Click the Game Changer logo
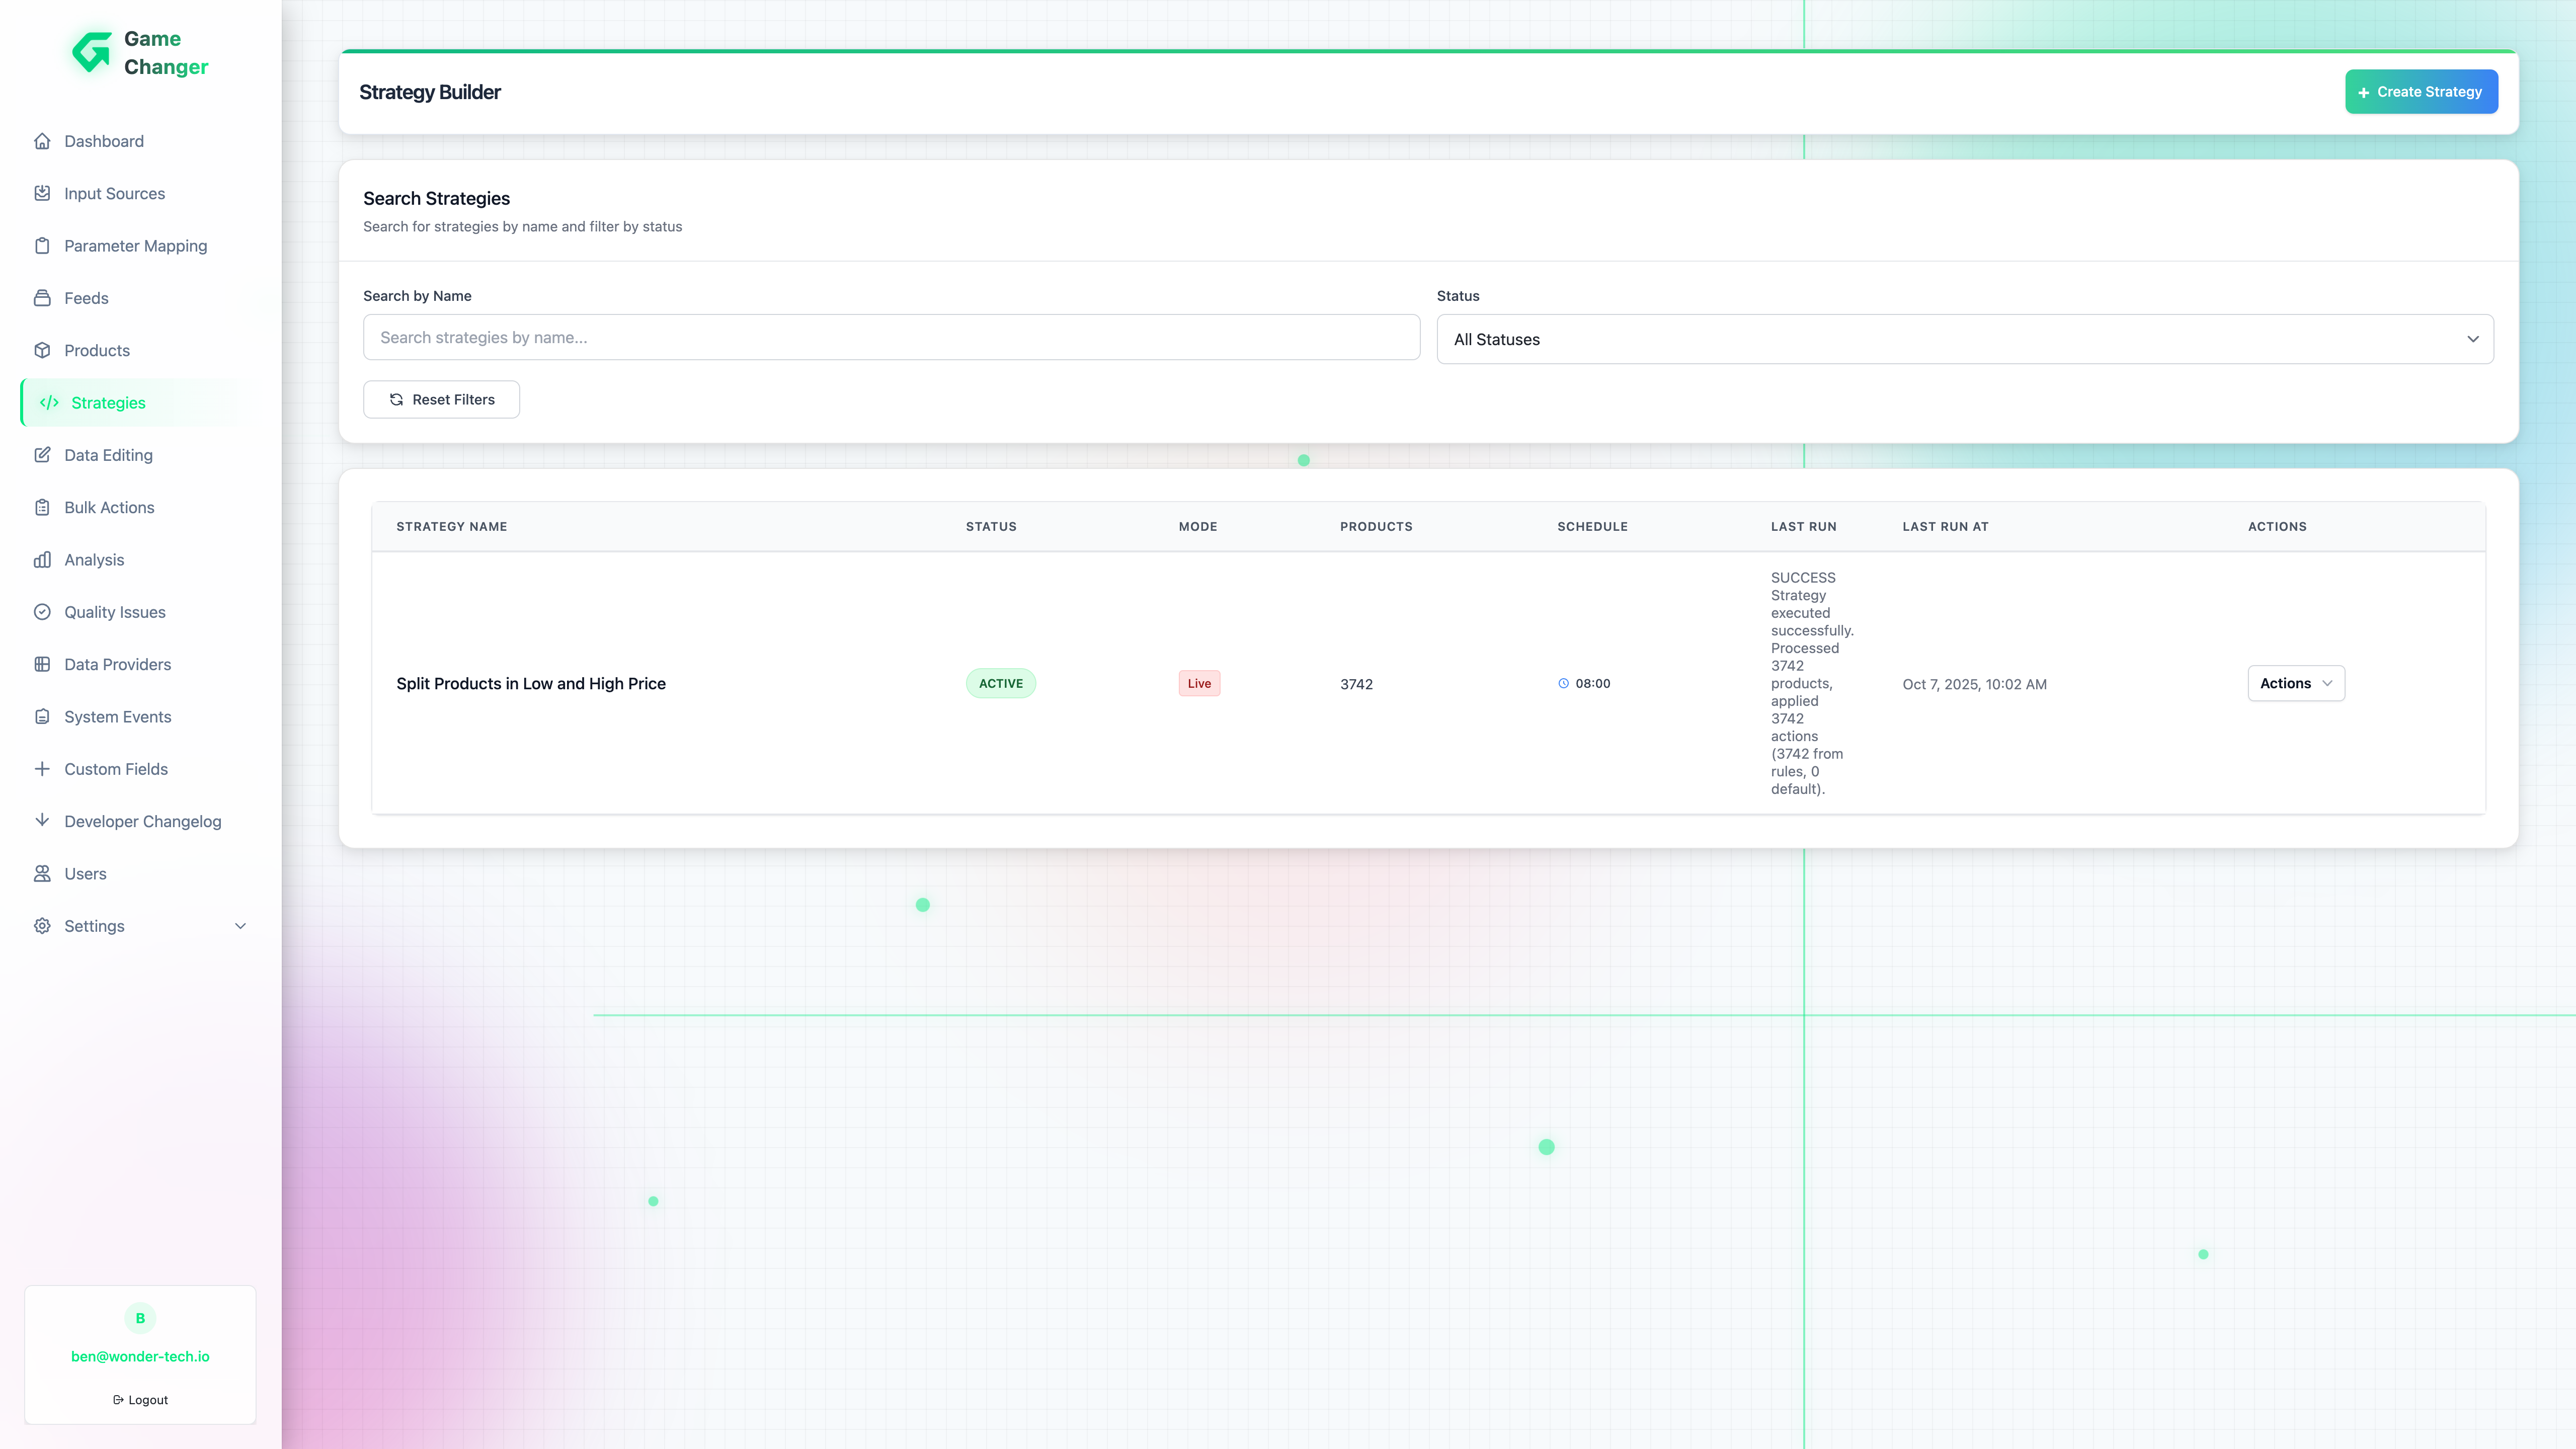Screen dimensions: 2576x1449 coord(92,53)
